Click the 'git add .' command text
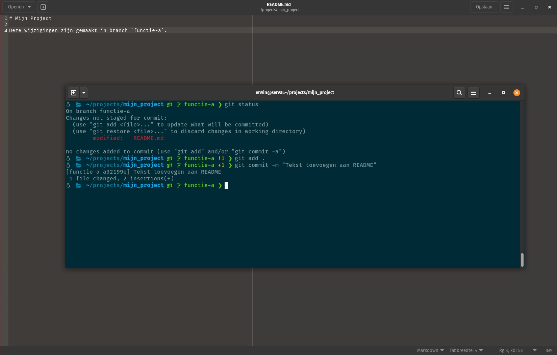 click(x=250, y=158)
